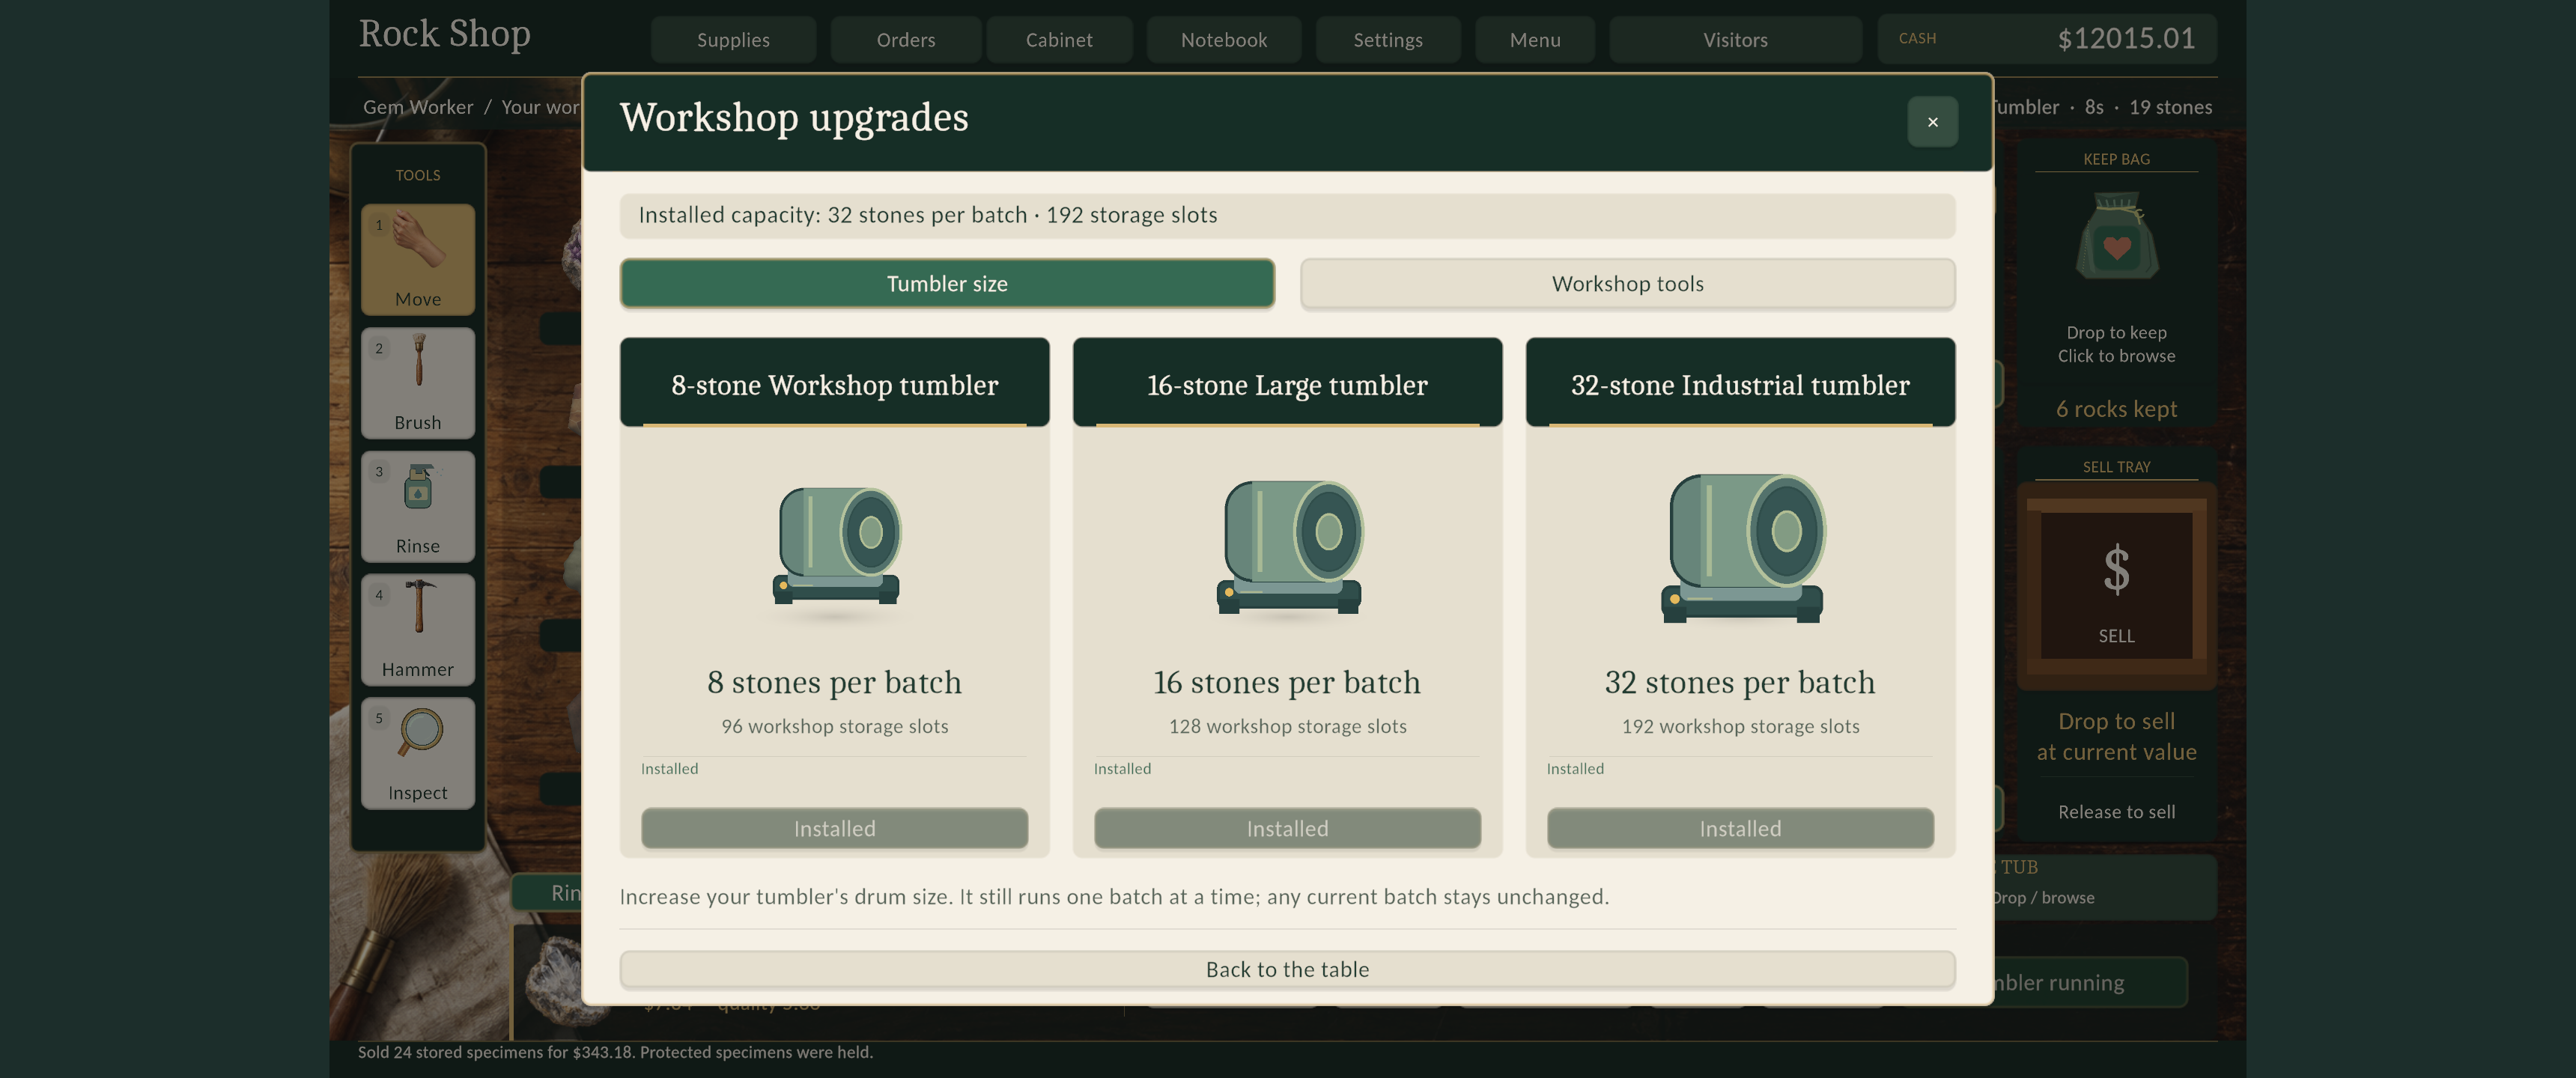Switch to the Tumbler size tab
The image size is (2576, 1078).
947,284
